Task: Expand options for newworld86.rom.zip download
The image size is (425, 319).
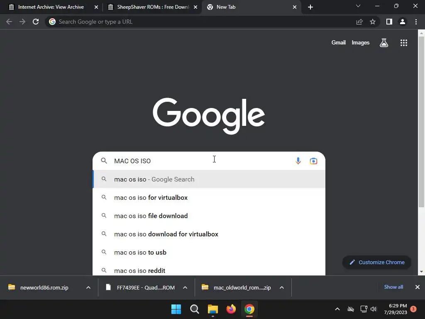Action: (88, 287)
